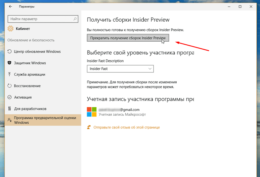Select Служба архивации in the sidebar

43,74
